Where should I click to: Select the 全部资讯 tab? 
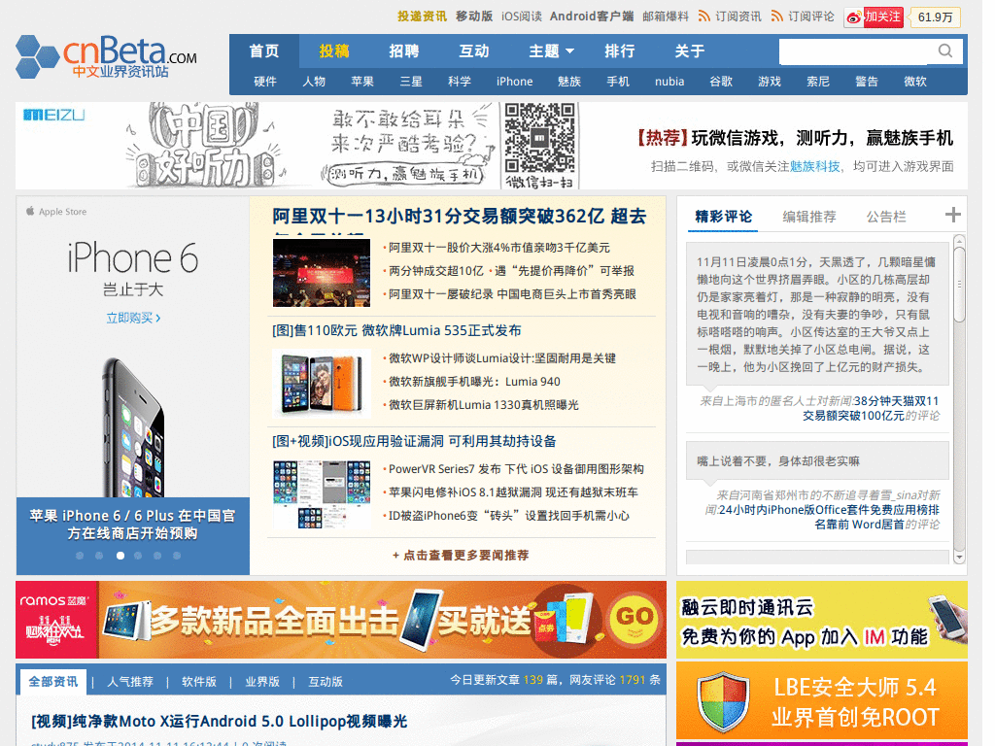pos(53,681)
